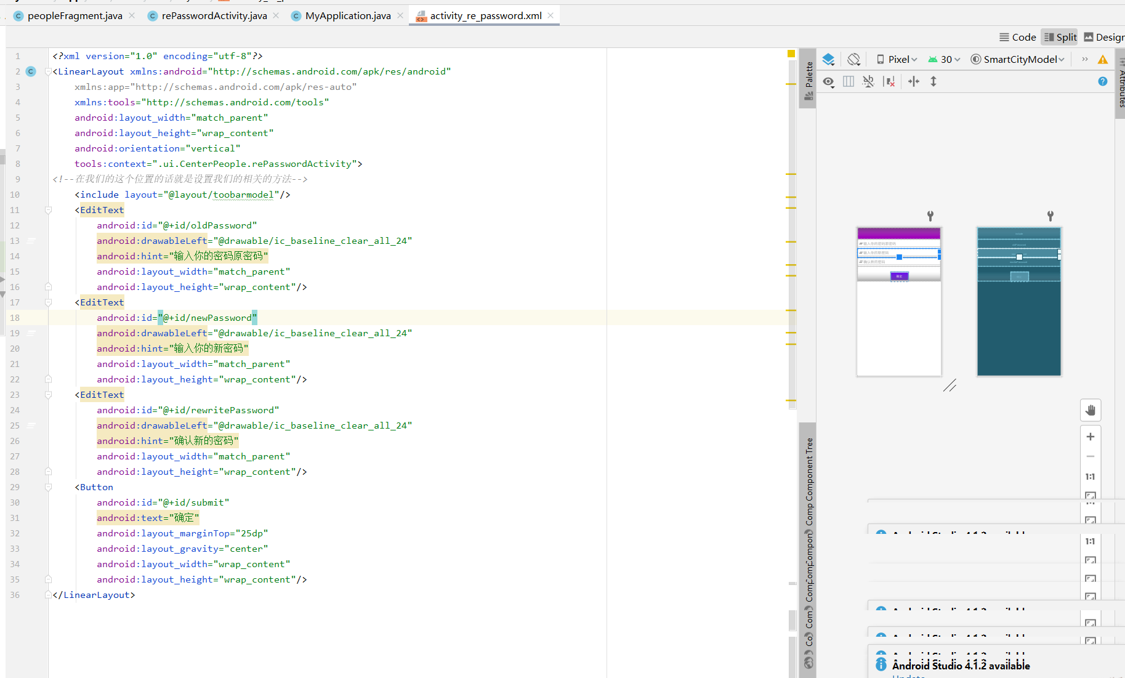Click the 1:1 zoom-to-actual-size icon
Screen dimensions: 1125x678
[1091, 476]
